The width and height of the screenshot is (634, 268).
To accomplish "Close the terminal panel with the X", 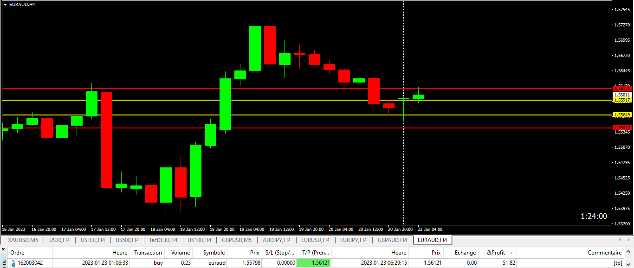I will coord(3,250).
